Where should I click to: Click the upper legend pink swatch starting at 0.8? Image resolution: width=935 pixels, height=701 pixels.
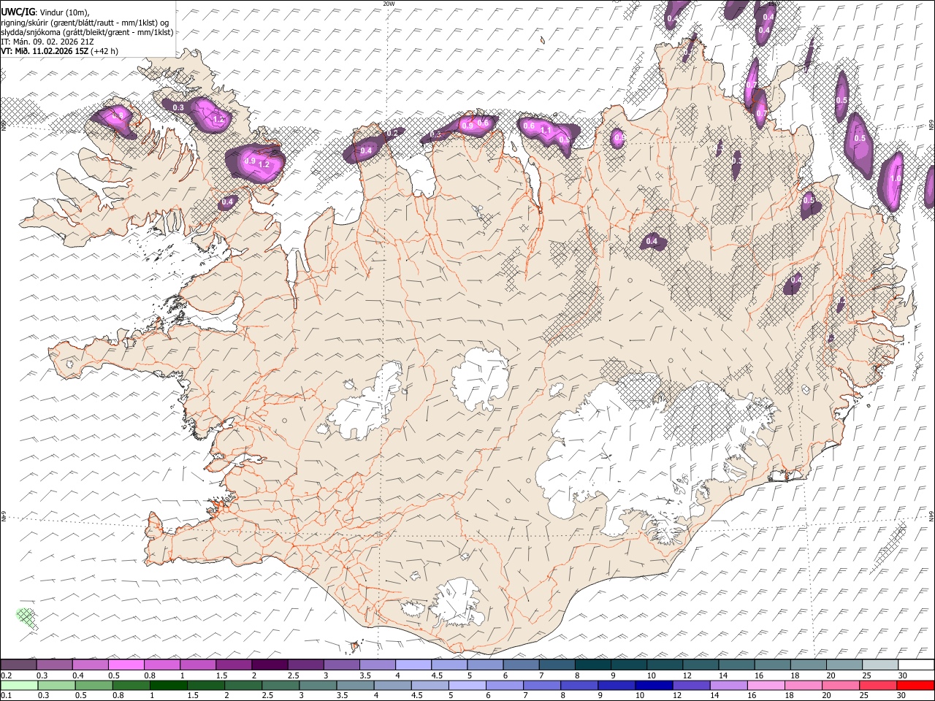coord(161,665)
